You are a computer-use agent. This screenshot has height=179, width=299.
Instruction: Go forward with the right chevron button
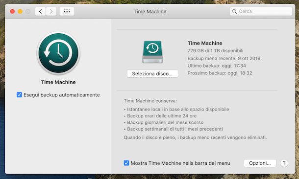tap(51, 11)
